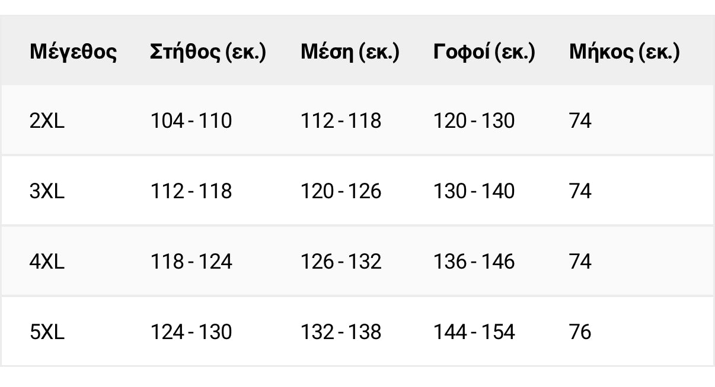Click the Στήθος (εκ.) column header
Image resolution: width=715 pixels, height=387 pixels.
208,53
